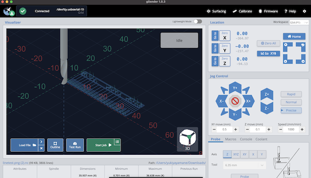Switch to the Probe tab
This screenshot has height=178, width=311.
(215, 139)
